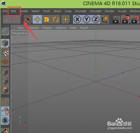Screen dimensions: 140x133
Task: Switch to Points mode
Action: [5, 72]
